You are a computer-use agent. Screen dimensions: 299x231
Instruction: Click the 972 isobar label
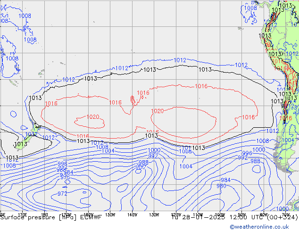pyautogui.click(x=63, y=194)
